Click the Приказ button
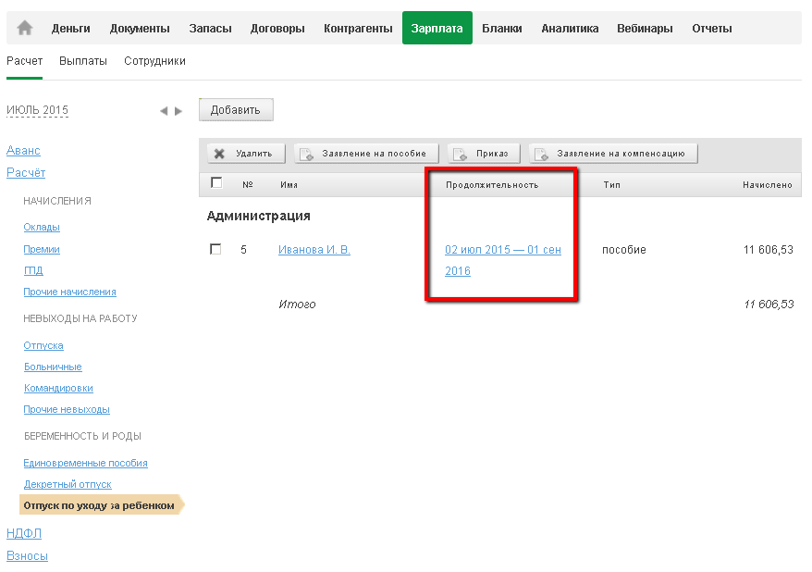The width and height of the screenshot is (812, 572). (484, 154)
